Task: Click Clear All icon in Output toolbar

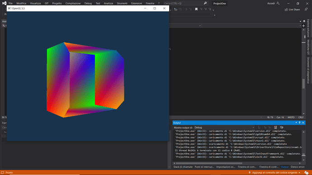Action: click(x=275, y=127)
